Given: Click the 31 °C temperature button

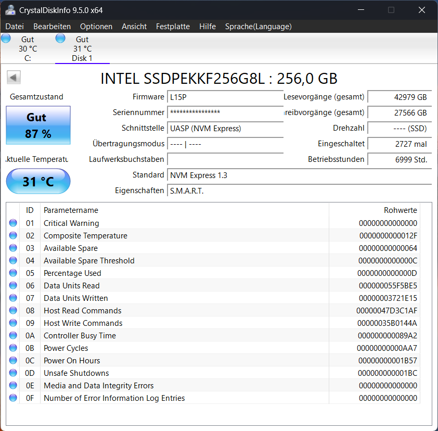Looking at the screenshot, I should point(38,181).
